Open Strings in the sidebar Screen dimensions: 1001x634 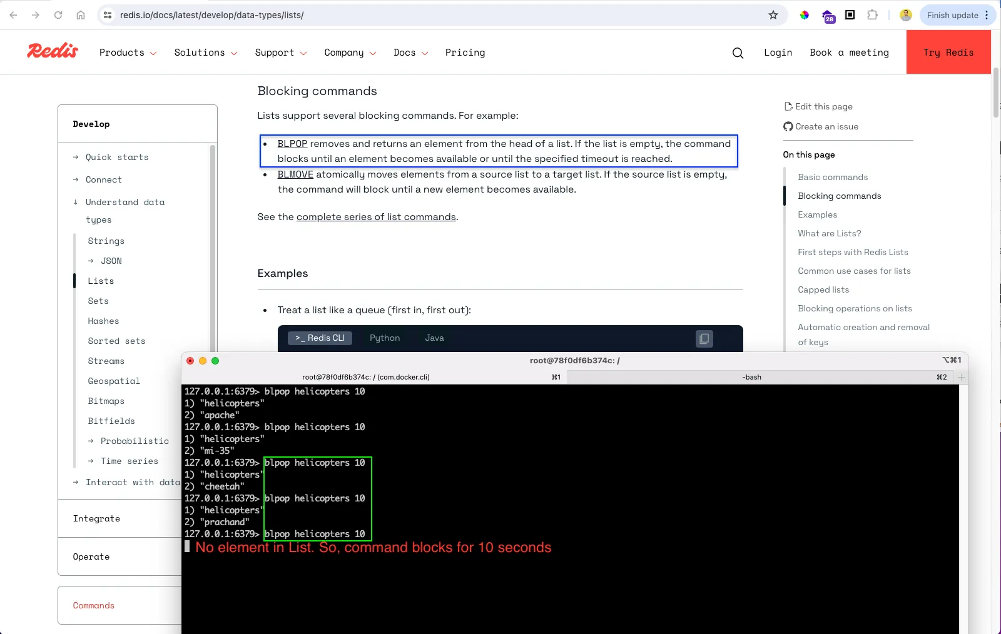point(106,241)
